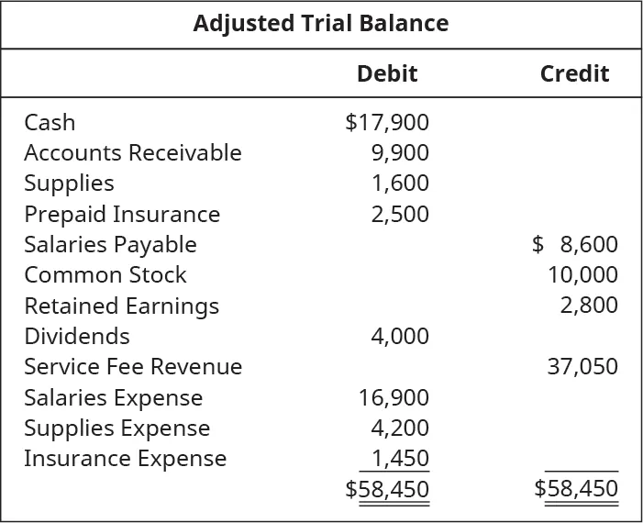Select the Accounts Receivable row label

(x=133, y=152)
